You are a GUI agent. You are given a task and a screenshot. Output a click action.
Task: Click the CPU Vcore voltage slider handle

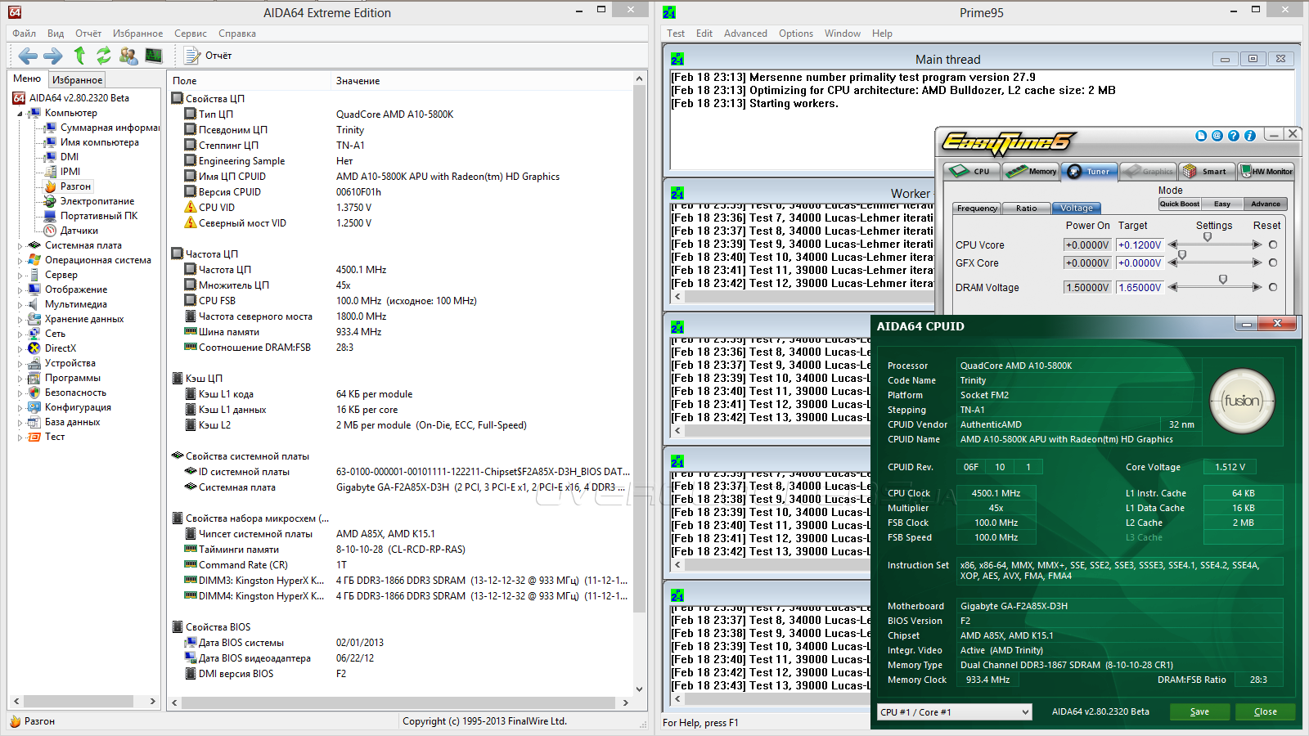1208,237
